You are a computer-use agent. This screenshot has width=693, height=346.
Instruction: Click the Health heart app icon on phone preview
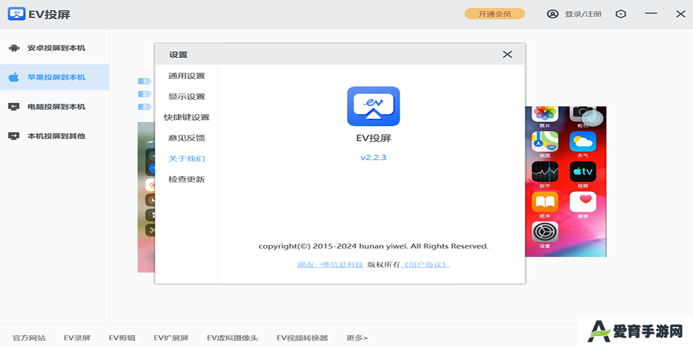583,202
